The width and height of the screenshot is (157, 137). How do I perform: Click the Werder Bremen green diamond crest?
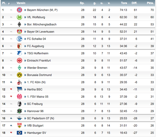coord(19,68)
